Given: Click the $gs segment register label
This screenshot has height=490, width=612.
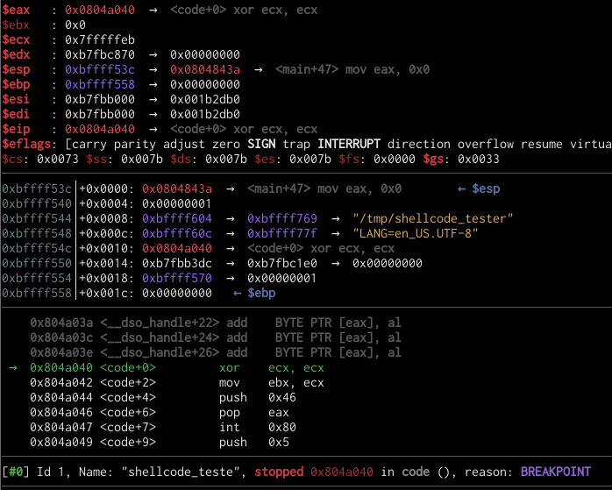Looking at the screenshot, I should point(436,159).
